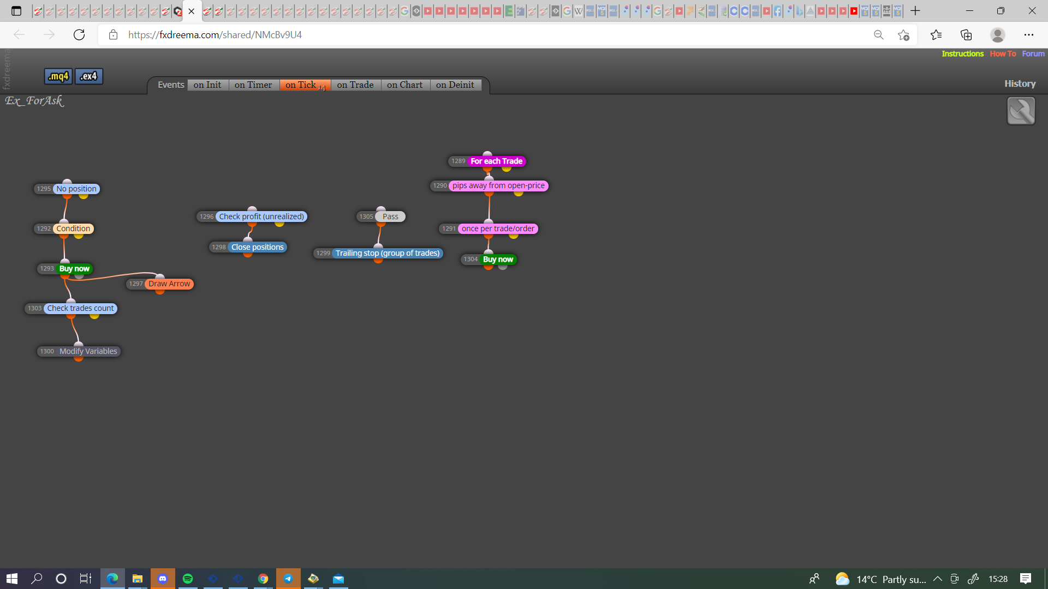Open a new browser tab

(915, 11)
